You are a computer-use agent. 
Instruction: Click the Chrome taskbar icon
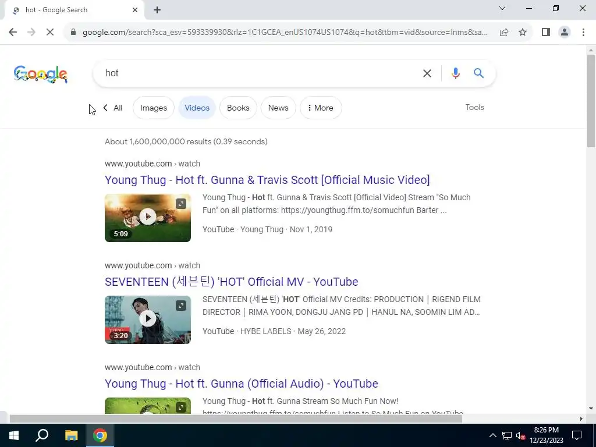tap(100, 435)
